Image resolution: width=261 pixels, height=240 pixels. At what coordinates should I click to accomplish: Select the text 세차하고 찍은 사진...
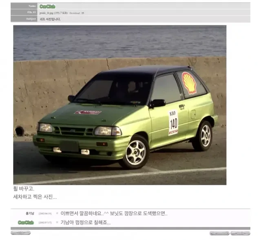pyautogui.click(x=35, y=197)
